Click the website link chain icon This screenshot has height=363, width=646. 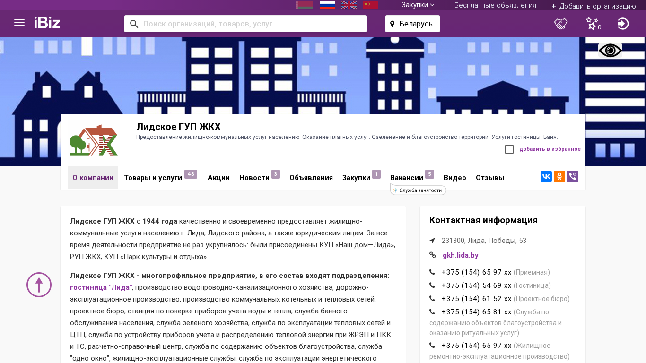pos(433,255)
